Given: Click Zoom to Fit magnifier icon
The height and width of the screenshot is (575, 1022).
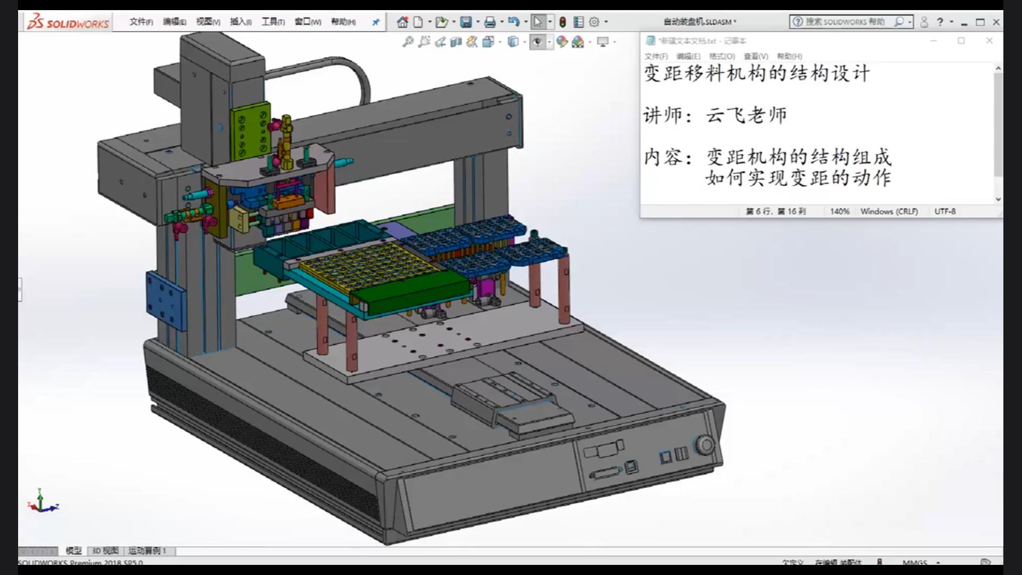Looking at the screenshot, I should [408, 42].
